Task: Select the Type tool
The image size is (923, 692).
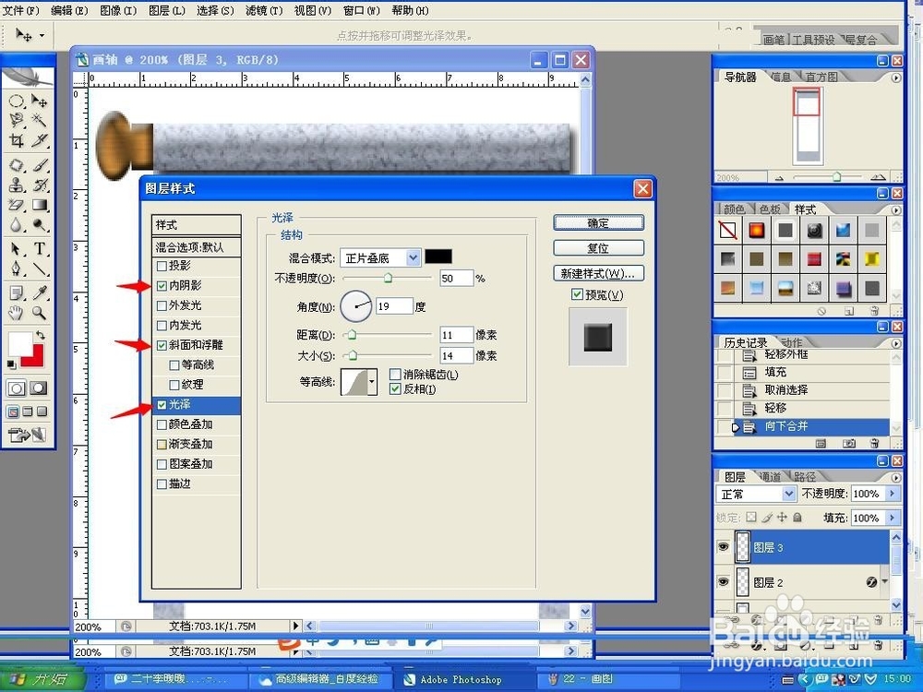Action: click(39, 249)
